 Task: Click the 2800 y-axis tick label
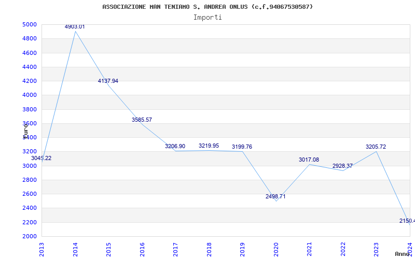(30, 180)
